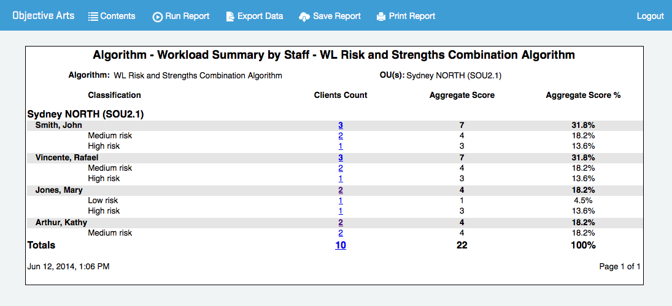
Task: Click the Clients Count column header
Action: (x=341, y=95)
